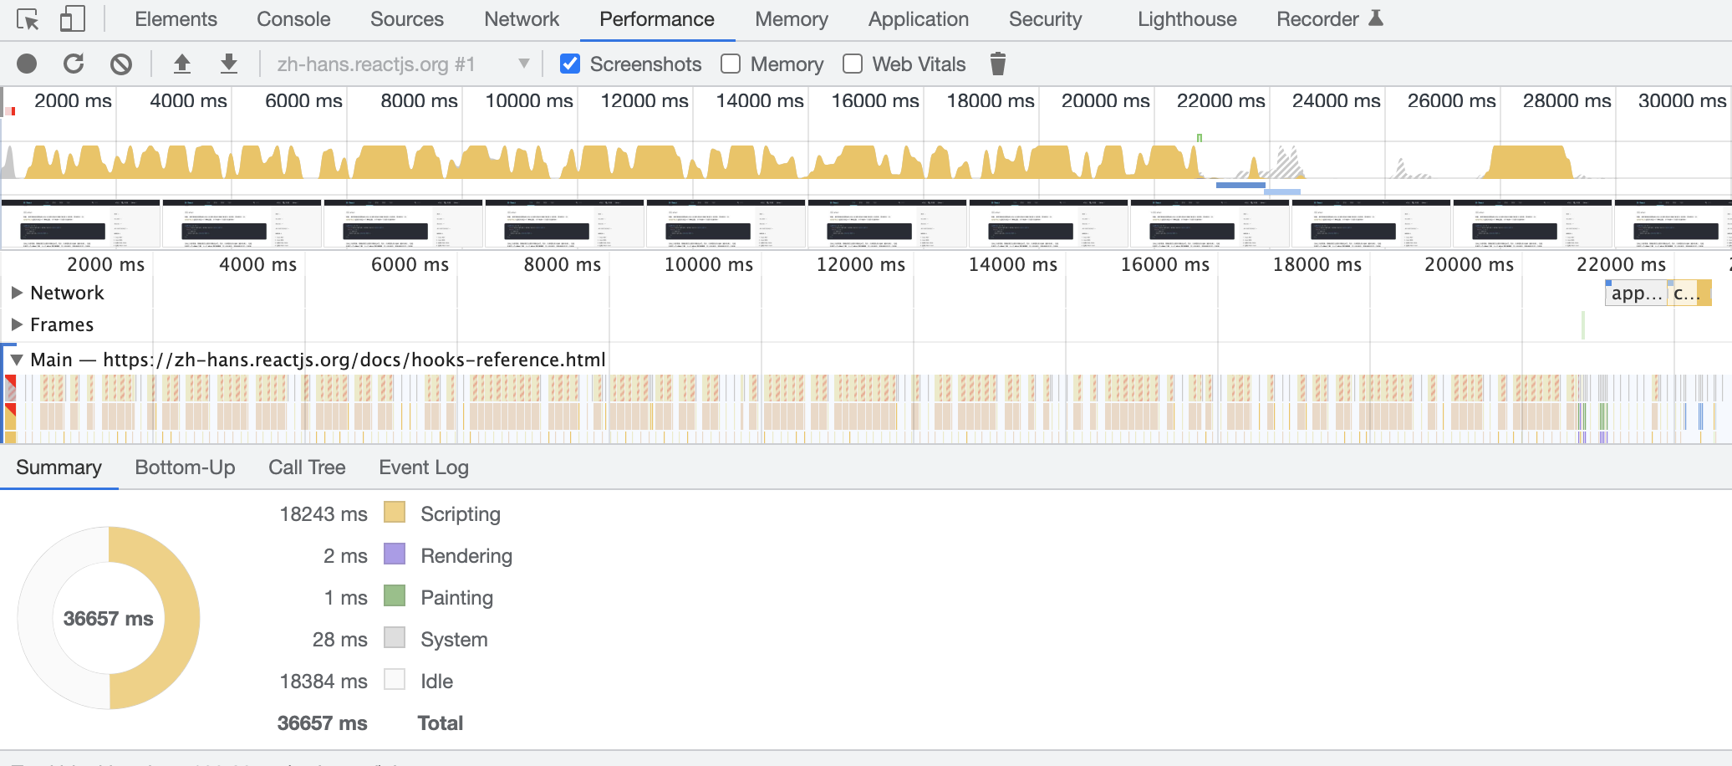
Task: Click the trash can collect garbage icon
Action: click(x=998, y=64)
